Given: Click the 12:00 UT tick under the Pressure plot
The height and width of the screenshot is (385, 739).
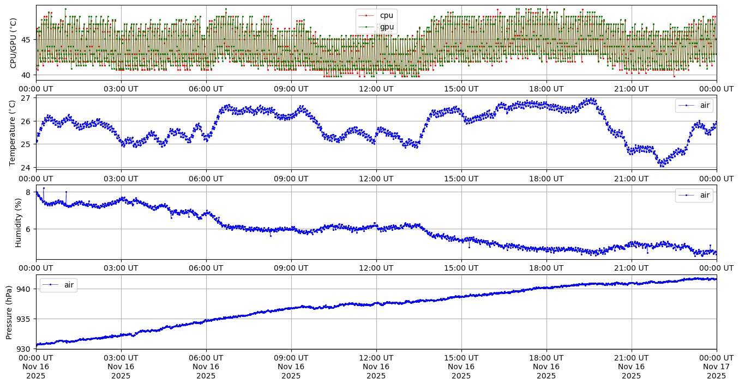Looking at the screenshot, I should point(376,358).
